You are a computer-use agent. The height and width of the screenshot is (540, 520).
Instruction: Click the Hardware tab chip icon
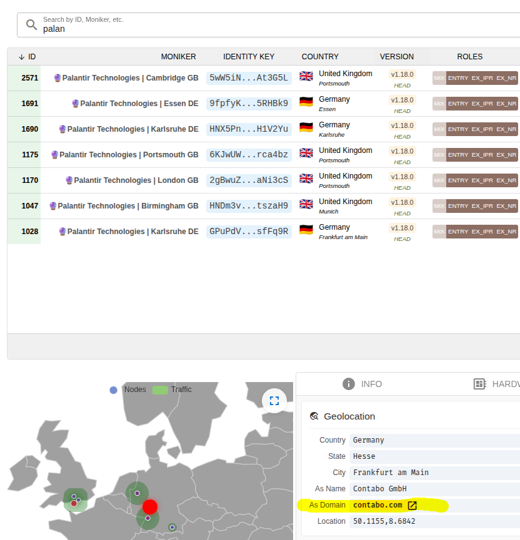click(479, 384)
